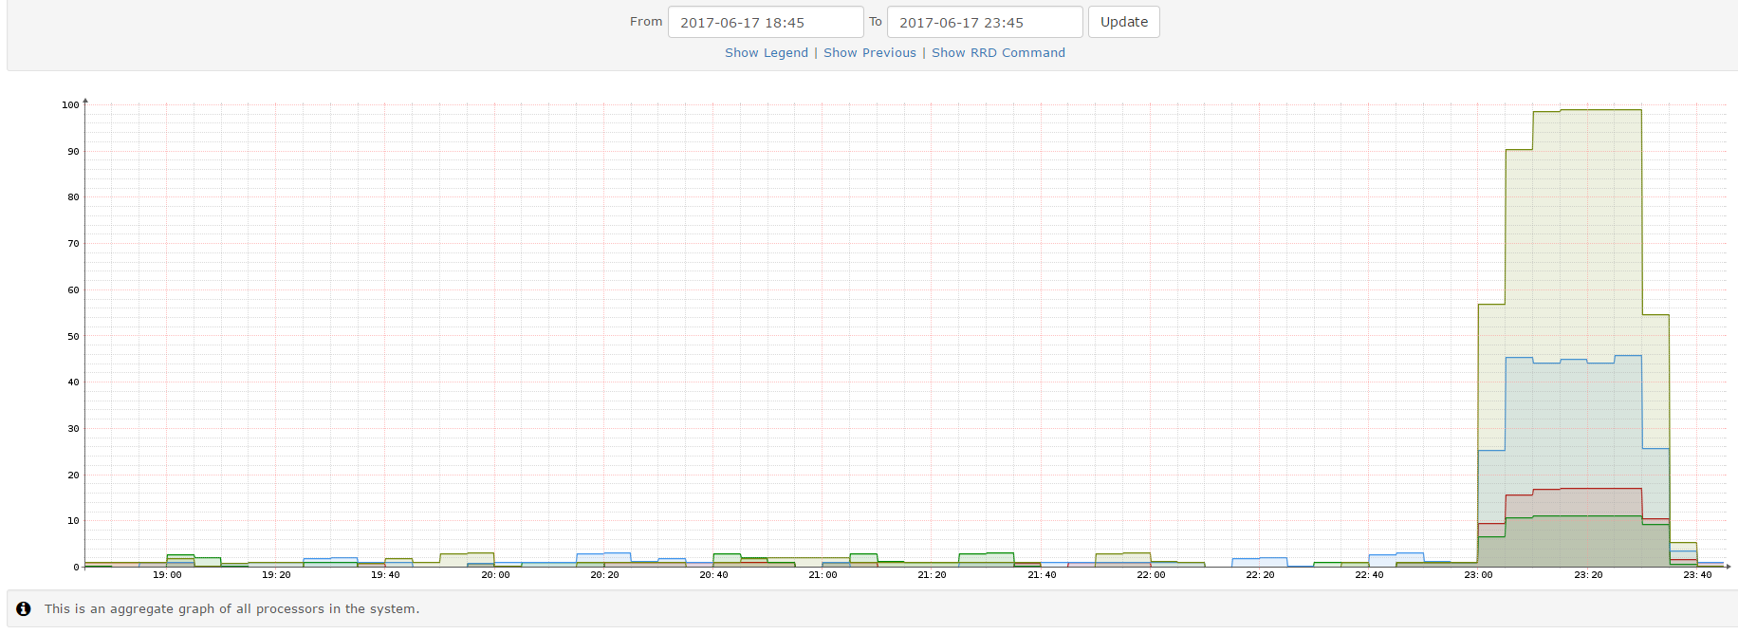Viewport: 1738px width, 634px height.
Task: Open the Show RRD Command link
Action: (998, 53)
